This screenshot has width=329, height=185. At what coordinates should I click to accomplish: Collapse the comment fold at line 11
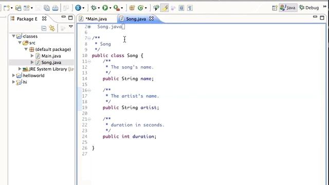pos(89,62)
